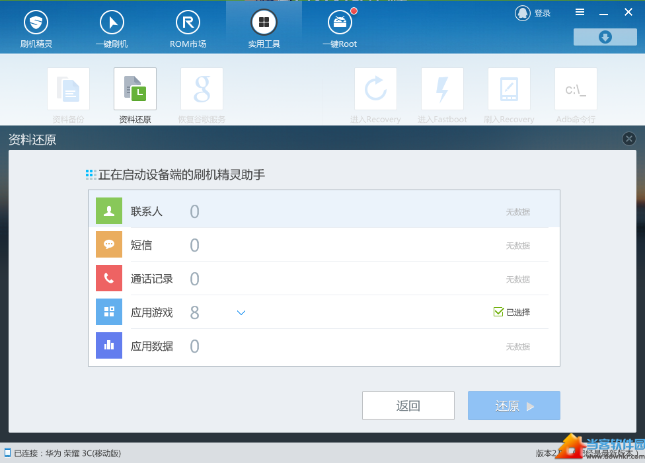Open the 刷机精灵 home shield icon

pos(36,23)
